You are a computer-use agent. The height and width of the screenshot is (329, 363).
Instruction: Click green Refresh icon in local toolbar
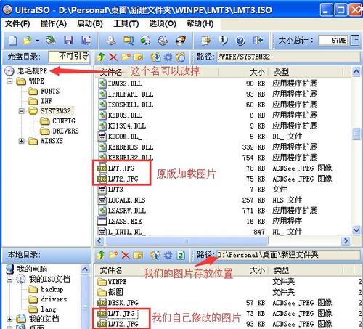click(x=181, y=255)
